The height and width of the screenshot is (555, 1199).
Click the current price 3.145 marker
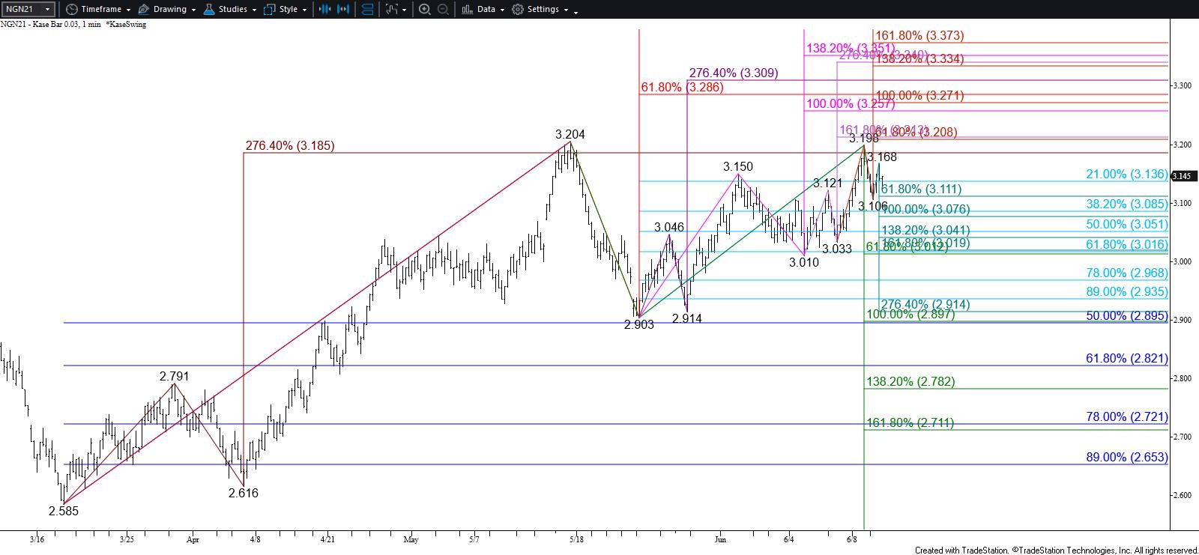[x=1181, y=176]
